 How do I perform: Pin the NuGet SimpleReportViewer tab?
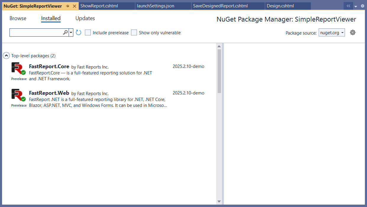(68, 6)
